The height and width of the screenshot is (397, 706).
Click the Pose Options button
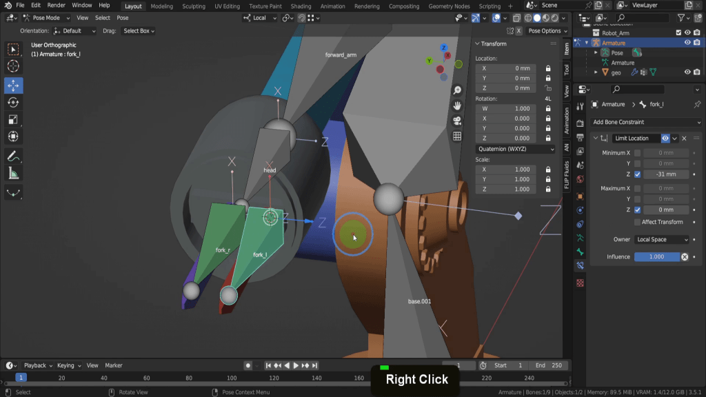(545, 31)
